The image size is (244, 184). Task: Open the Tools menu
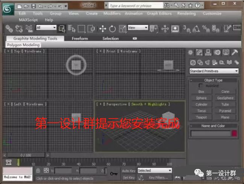tap(38, 14)
